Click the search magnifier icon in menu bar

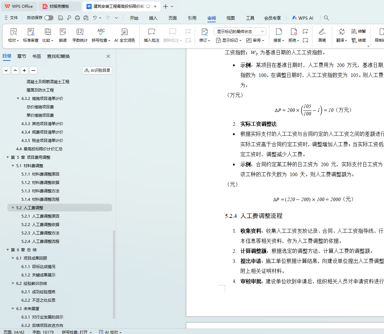[x=326, y=18]
